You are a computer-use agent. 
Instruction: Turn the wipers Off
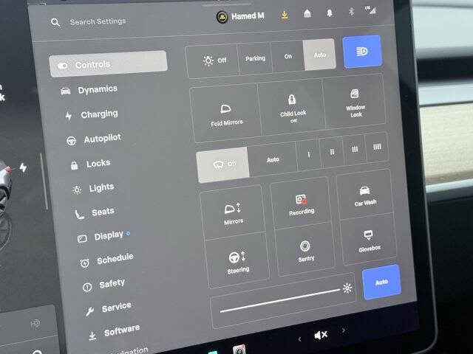pyautogui.click(x=223, y=164)
